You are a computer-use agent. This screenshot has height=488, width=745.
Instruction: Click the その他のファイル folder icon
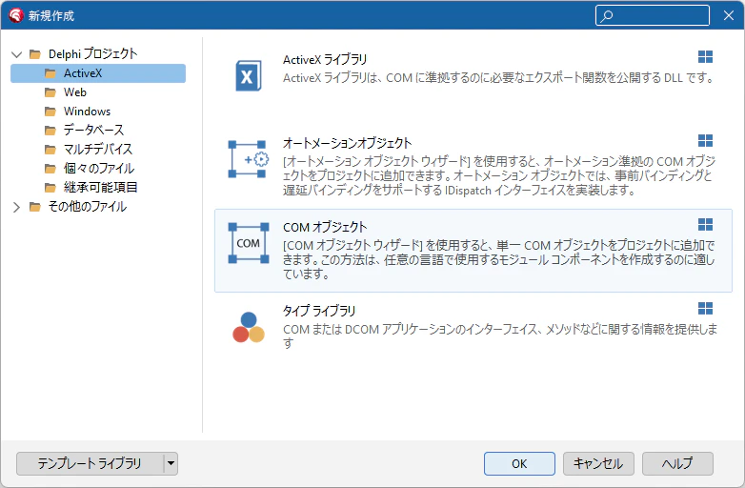click(x=34, y=207)
